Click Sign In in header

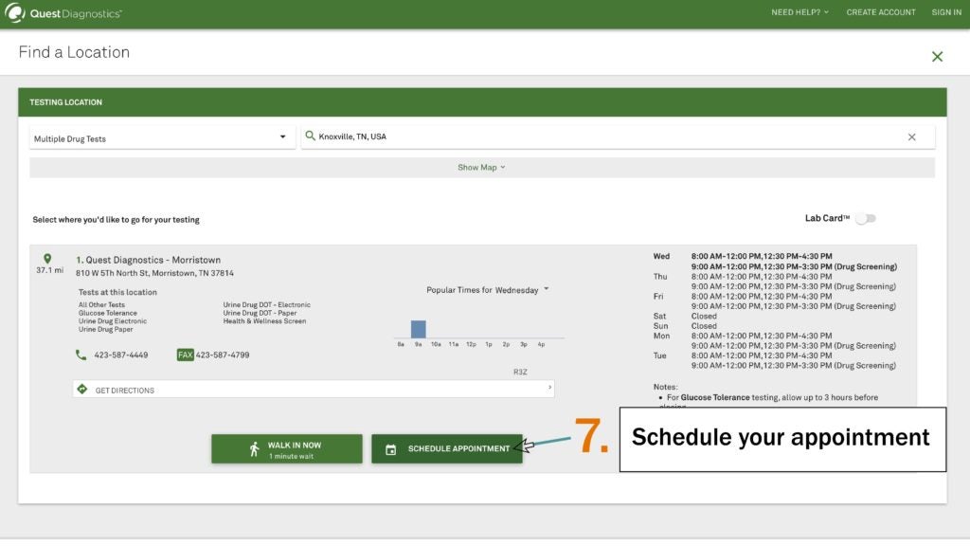click(946, 12)
